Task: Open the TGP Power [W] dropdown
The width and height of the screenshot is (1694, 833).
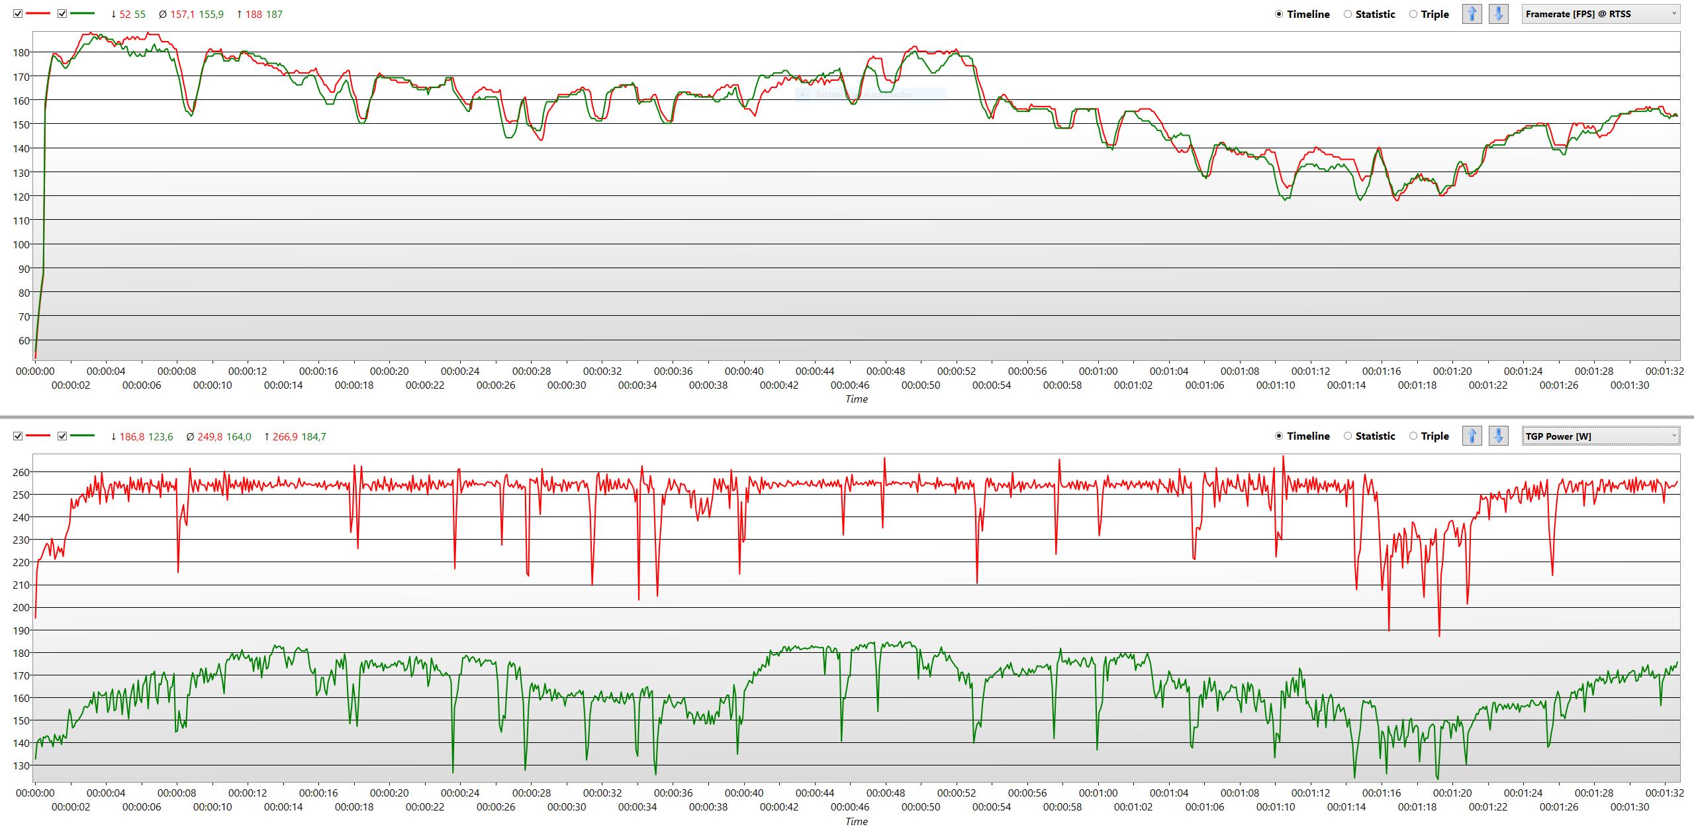Action: click(x=1600, y=436)
